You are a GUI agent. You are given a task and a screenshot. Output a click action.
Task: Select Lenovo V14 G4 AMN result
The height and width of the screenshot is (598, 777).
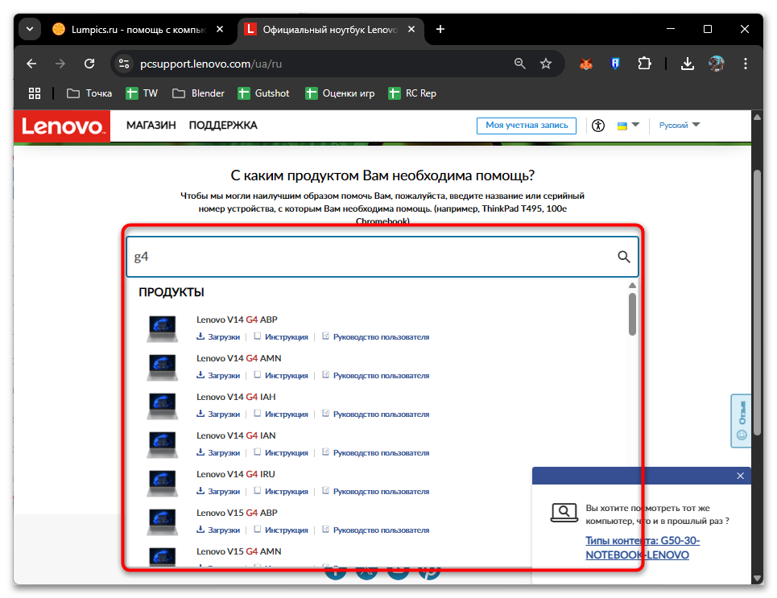click(x=239, y=358)
